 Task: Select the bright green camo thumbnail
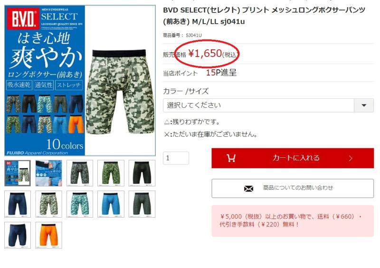pos(111,173)
